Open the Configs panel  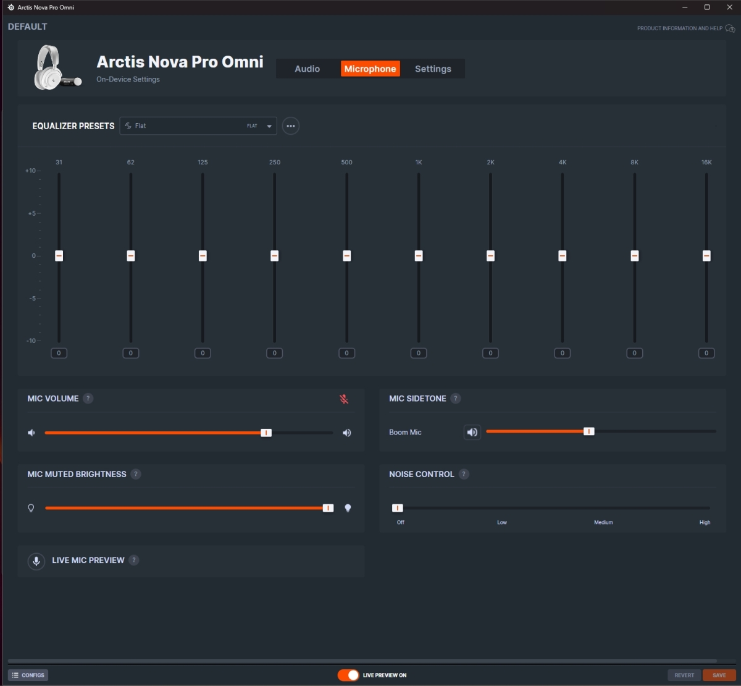(28, 675)
